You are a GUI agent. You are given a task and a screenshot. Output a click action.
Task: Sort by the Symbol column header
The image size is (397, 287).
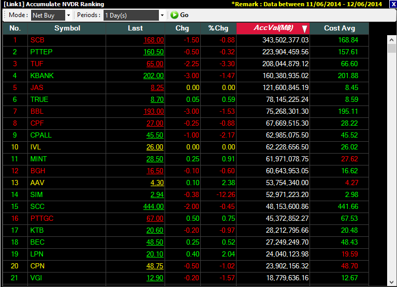coord(67,28)
